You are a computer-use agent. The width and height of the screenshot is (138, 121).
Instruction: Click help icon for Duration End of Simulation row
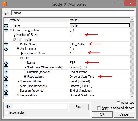click(6, 91)
